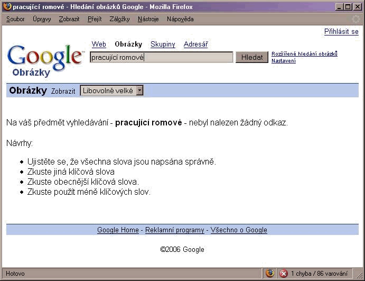Go to the Skupiny link
This screenshot has height=281, width=365.
[x=163, y=44]
